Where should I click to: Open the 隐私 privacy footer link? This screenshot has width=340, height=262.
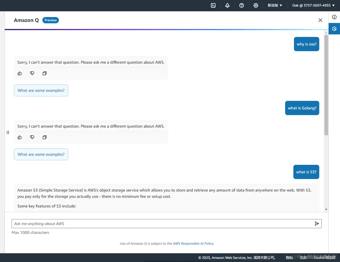(x=289, y=258)
